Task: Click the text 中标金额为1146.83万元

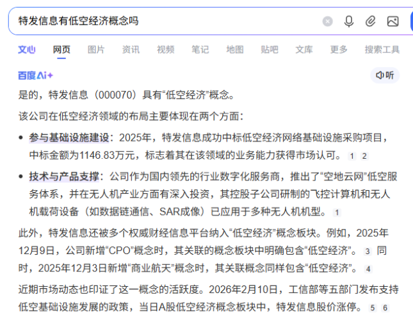Action: click(82, 156)
